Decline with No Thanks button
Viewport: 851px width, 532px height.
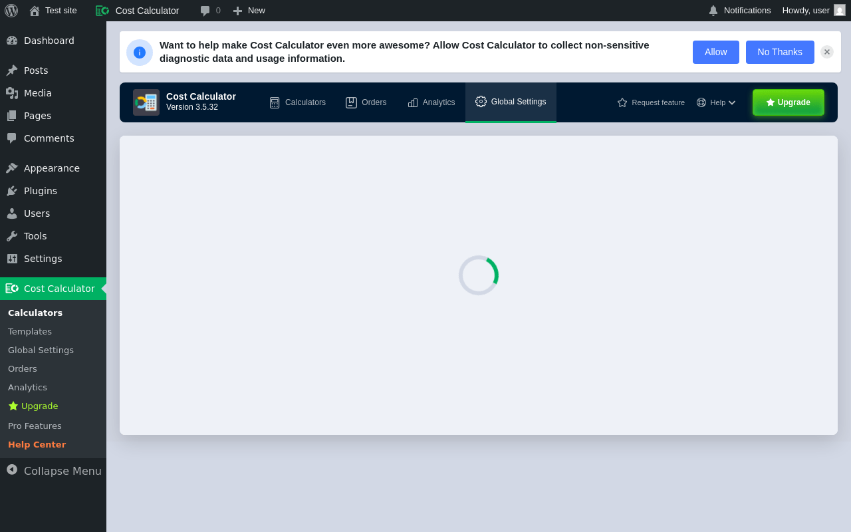[780, 52]
